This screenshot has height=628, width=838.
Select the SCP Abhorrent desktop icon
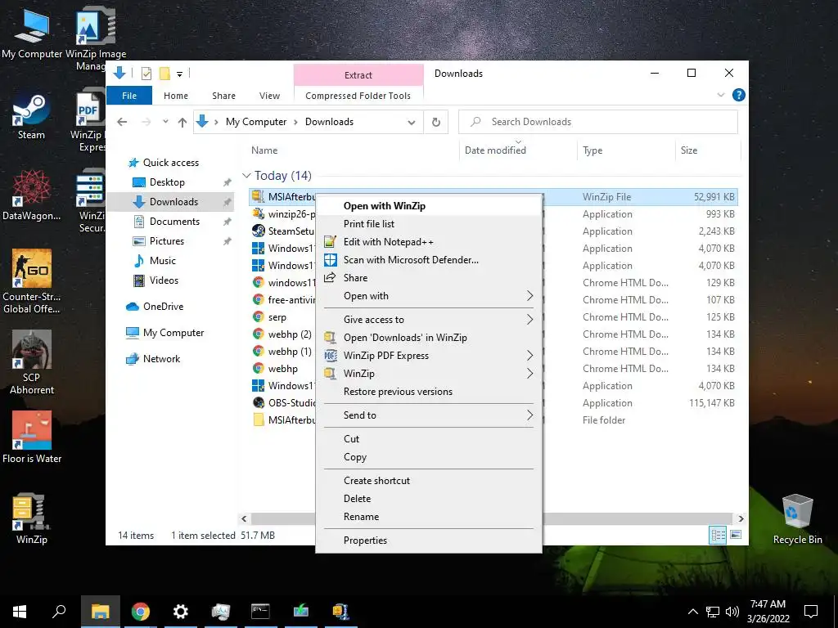point(32,362)
